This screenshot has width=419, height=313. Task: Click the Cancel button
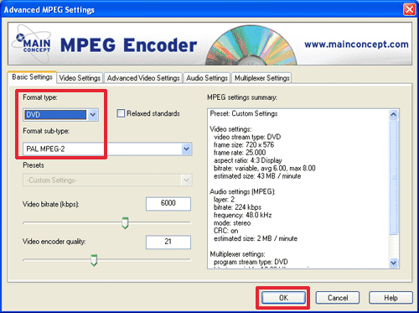338,298
